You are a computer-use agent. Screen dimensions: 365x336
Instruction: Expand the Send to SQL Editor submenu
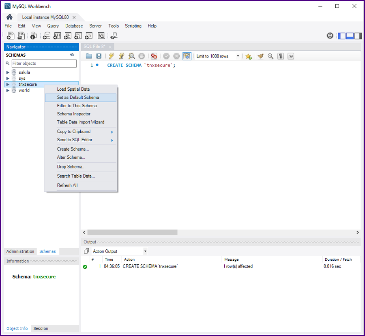(81, 140)
